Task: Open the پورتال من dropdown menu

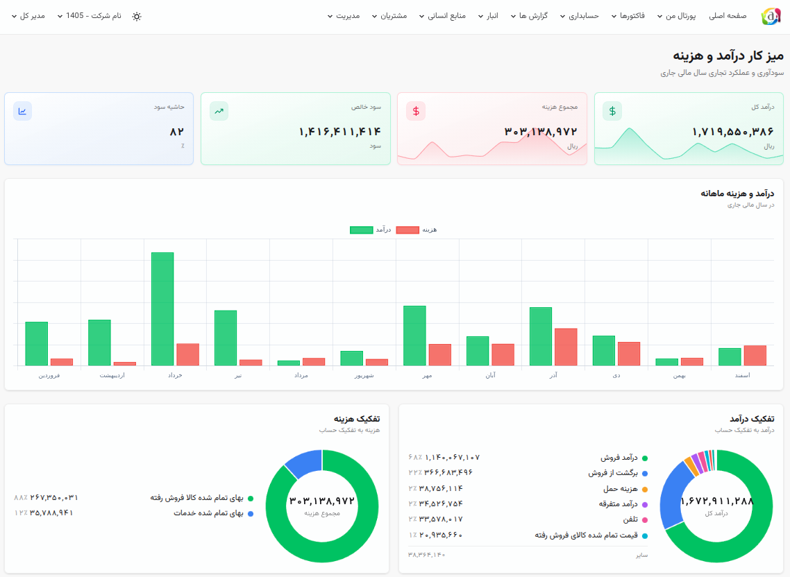Action: click(676, 16)
